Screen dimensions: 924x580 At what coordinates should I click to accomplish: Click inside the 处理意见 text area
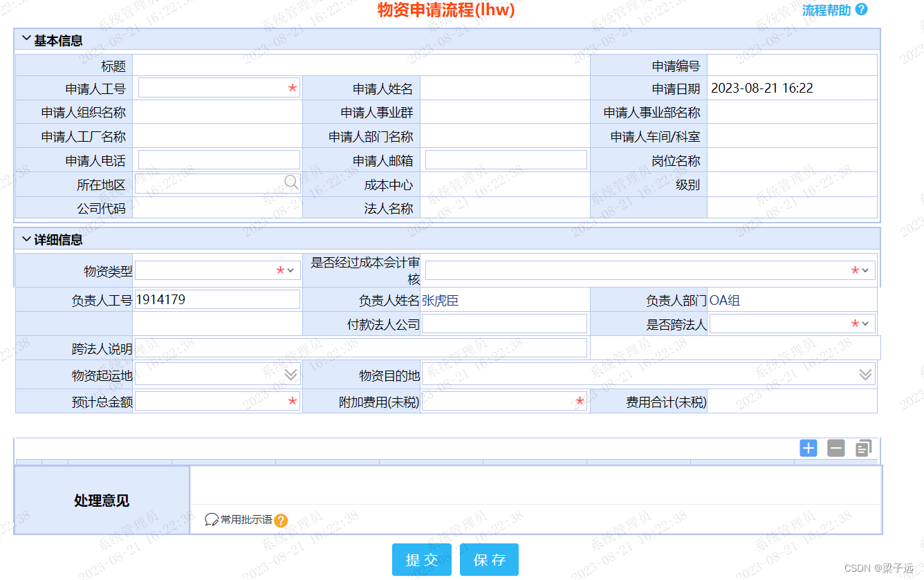pos(535,486)
